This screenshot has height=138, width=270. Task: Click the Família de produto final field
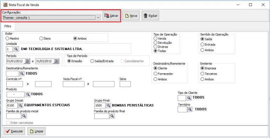(102, 116)
